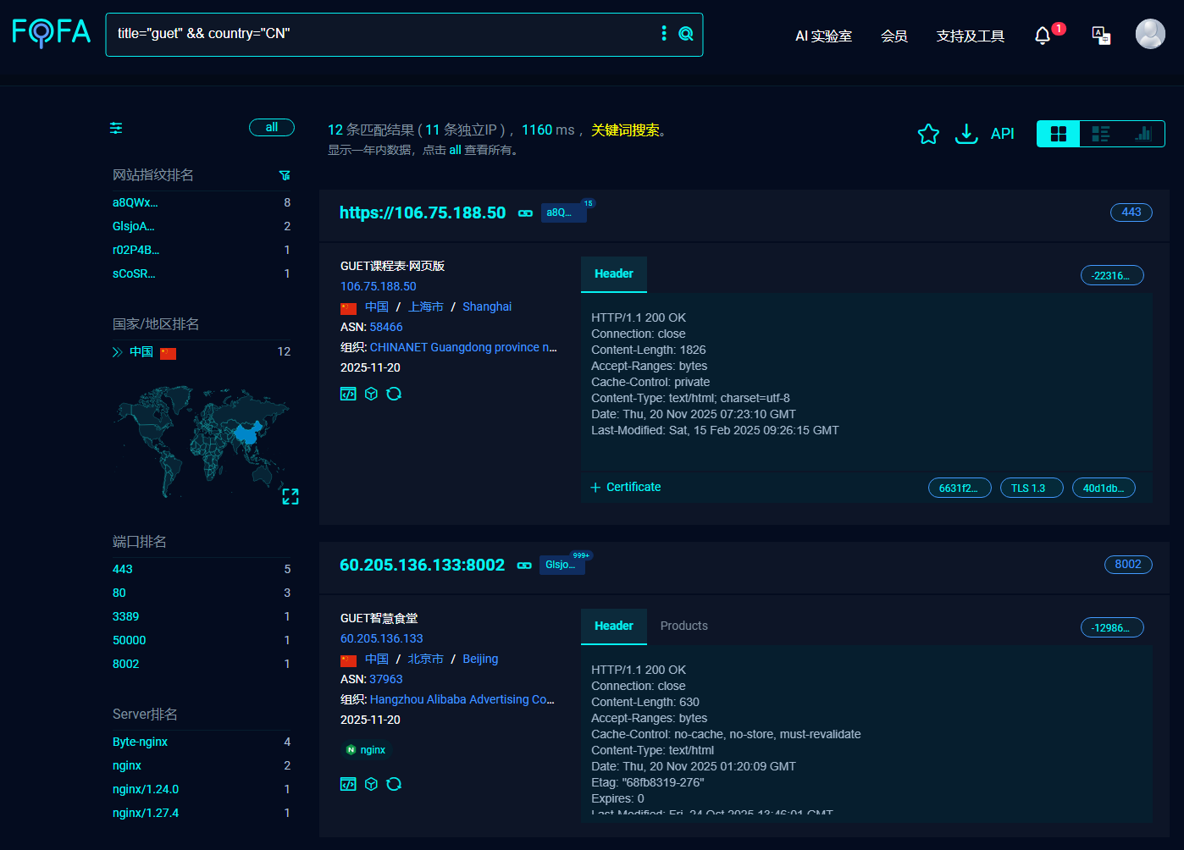Click China flag in country ranking
Image resolution: width=1184 pixels, height=850 pixels.
(x=168, y=353)
